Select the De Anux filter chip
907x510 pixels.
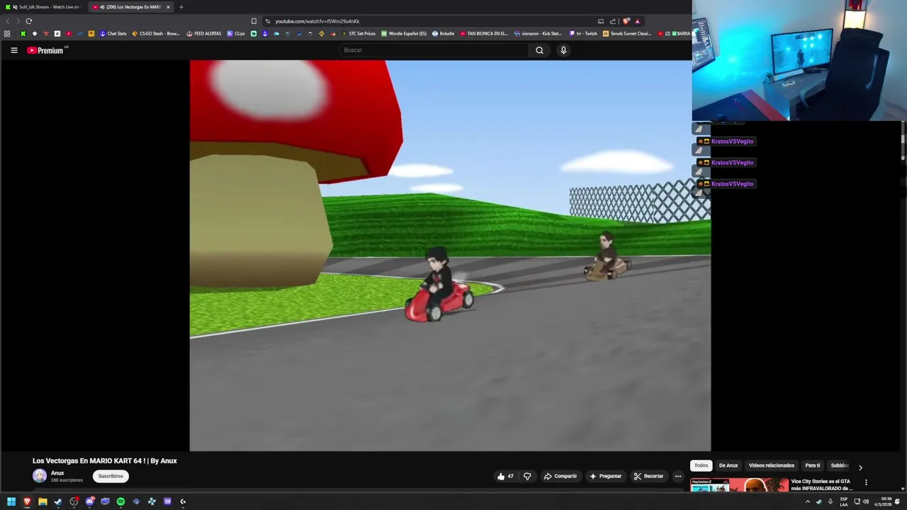click(728, 465)
